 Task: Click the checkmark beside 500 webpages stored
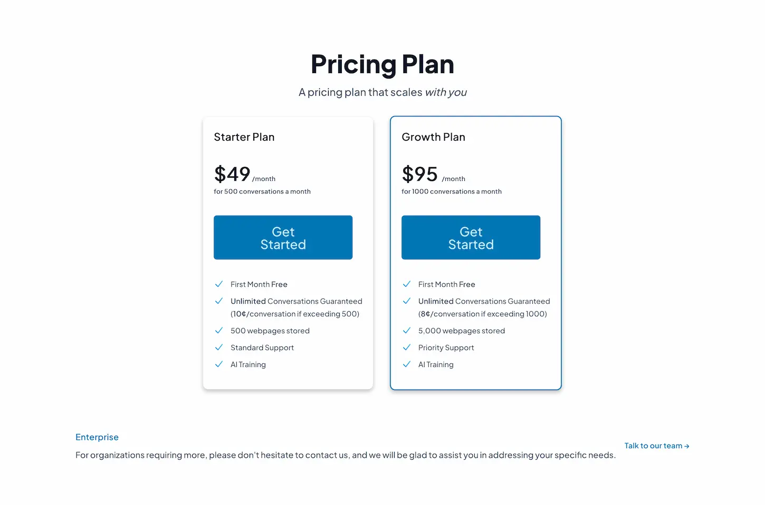coord(219,331)
